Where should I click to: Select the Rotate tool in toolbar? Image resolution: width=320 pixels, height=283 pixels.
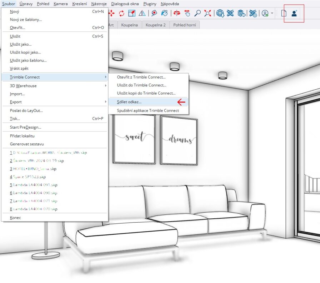pyautogui.click(x=122, y=14)
